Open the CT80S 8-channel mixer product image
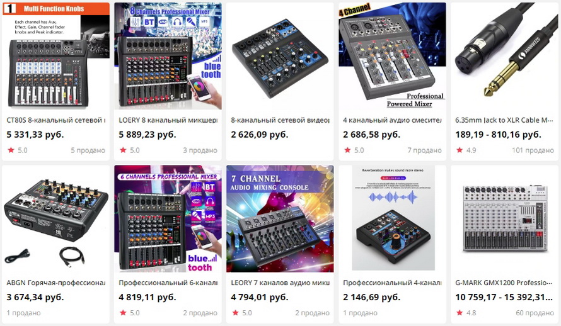This screenshot has width=561, height=326. (x=56, y=56)
